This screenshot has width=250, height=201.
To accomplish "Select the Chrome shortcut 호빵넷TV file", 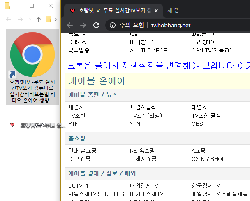I will click(32, 67).
